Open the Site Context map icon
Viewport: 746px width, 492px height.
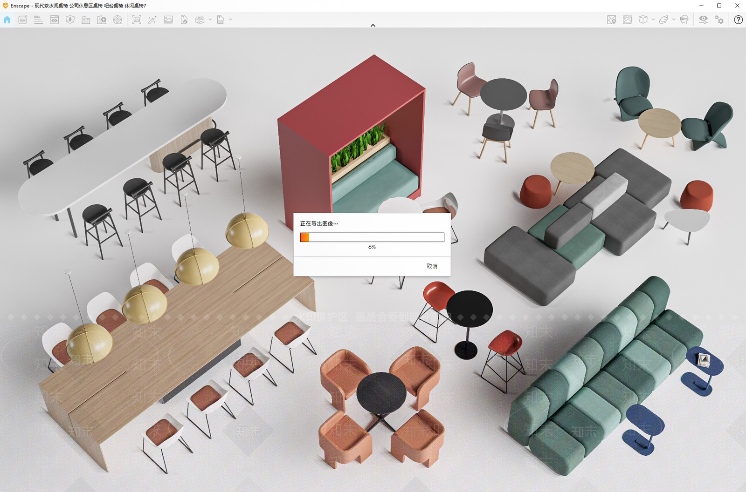click(x=70, y=20)
